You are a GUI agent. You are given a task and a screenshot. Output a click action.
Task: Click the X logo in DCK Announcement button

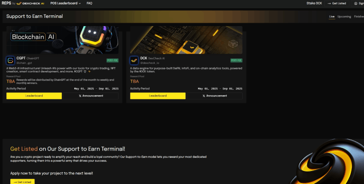[204, 96]
